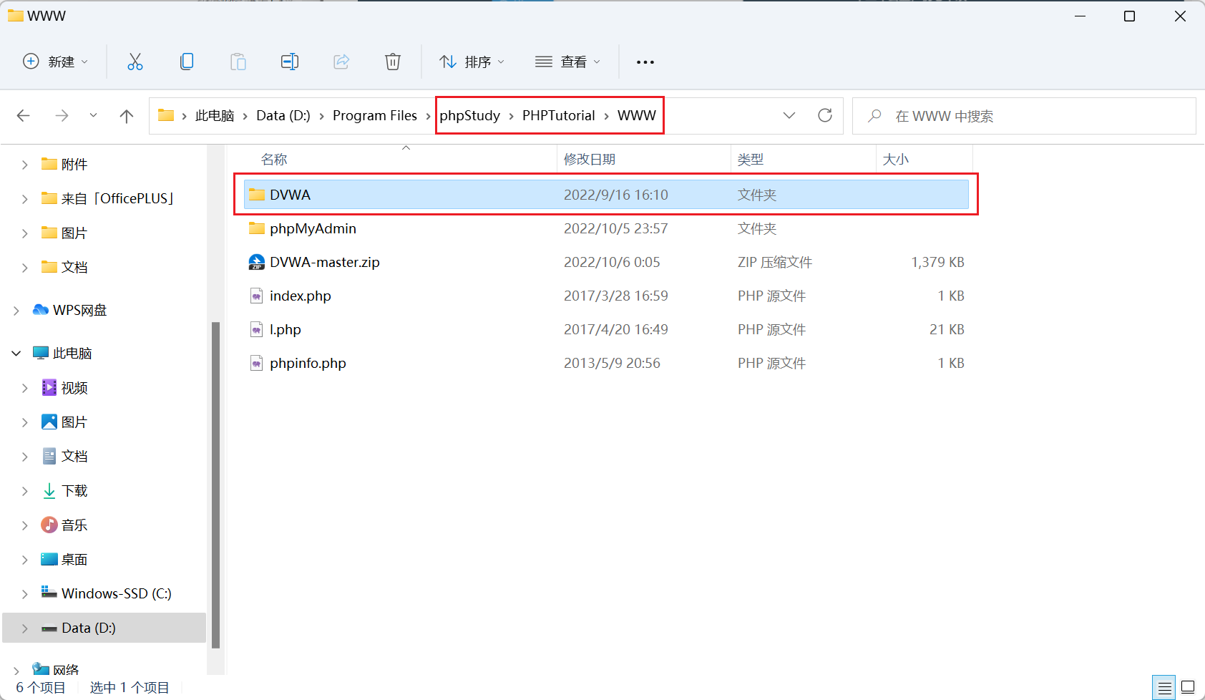Select the DVWA-master.zip file

(x=324, y=263)
